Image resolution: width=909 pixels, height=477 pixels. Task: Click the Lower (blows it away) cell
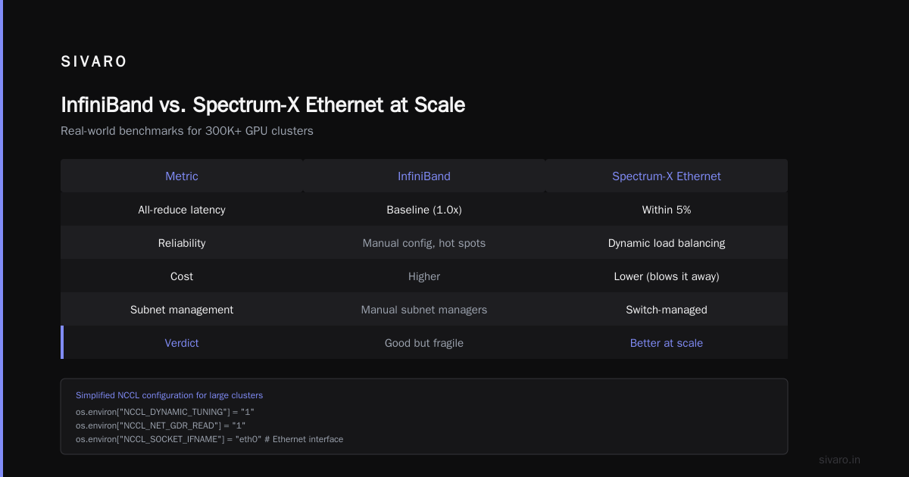coord(667,276)
